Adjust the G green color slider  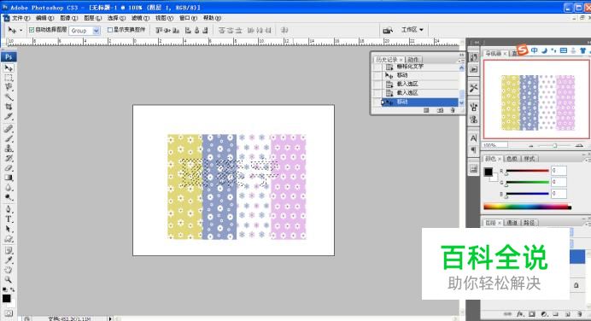click(527, 183)
